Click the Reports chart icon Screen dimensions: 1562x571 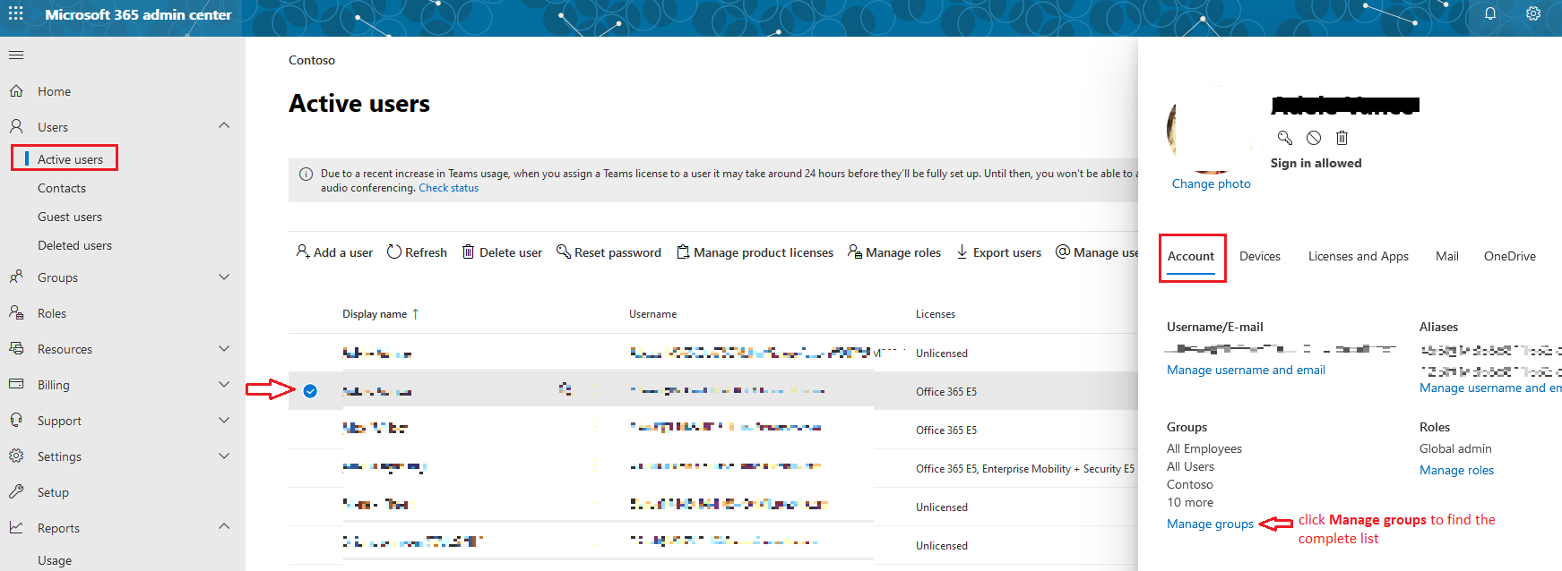tap(16, 527)
